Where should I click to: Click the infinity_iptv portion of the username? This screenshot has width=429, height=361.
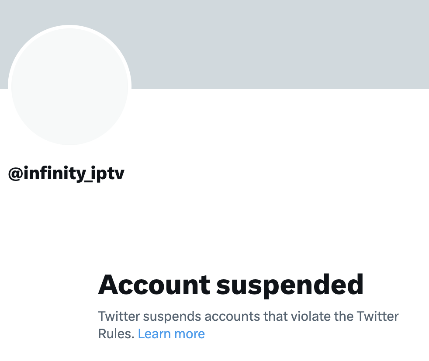[74, 173]
